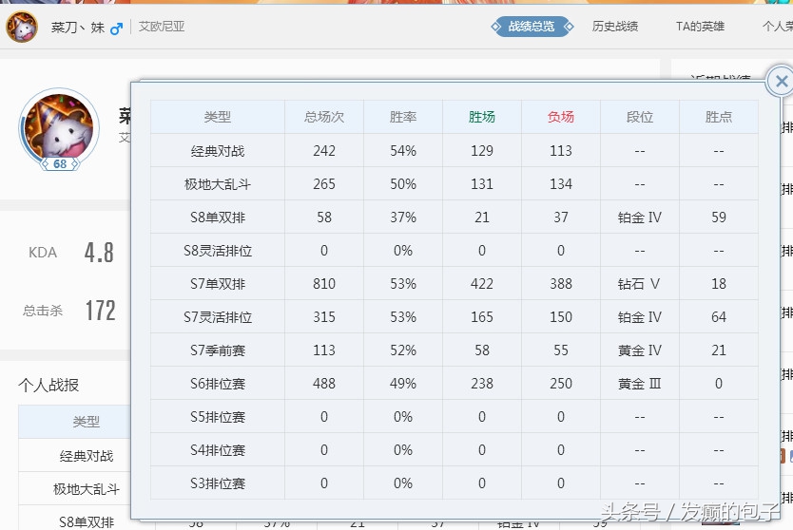Click the 艾欧尼亚 server label
Viewport: 793px width, 530px height.
tap(162, 27)
